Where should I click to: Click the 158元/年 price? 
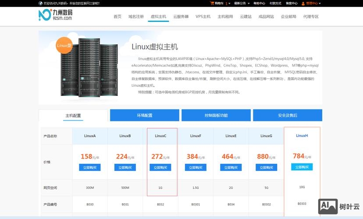click(x=90, y=156)
